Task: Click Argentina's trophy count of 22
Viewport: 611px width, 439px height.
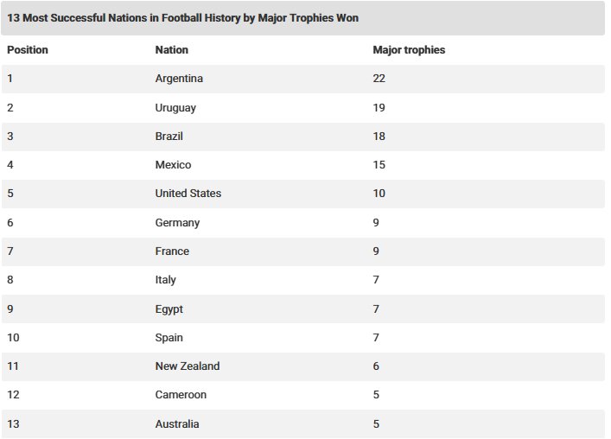Action: click(x=379, y=79)
